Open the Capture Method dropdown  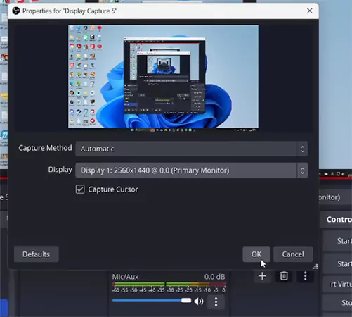(x=192, y=149)
